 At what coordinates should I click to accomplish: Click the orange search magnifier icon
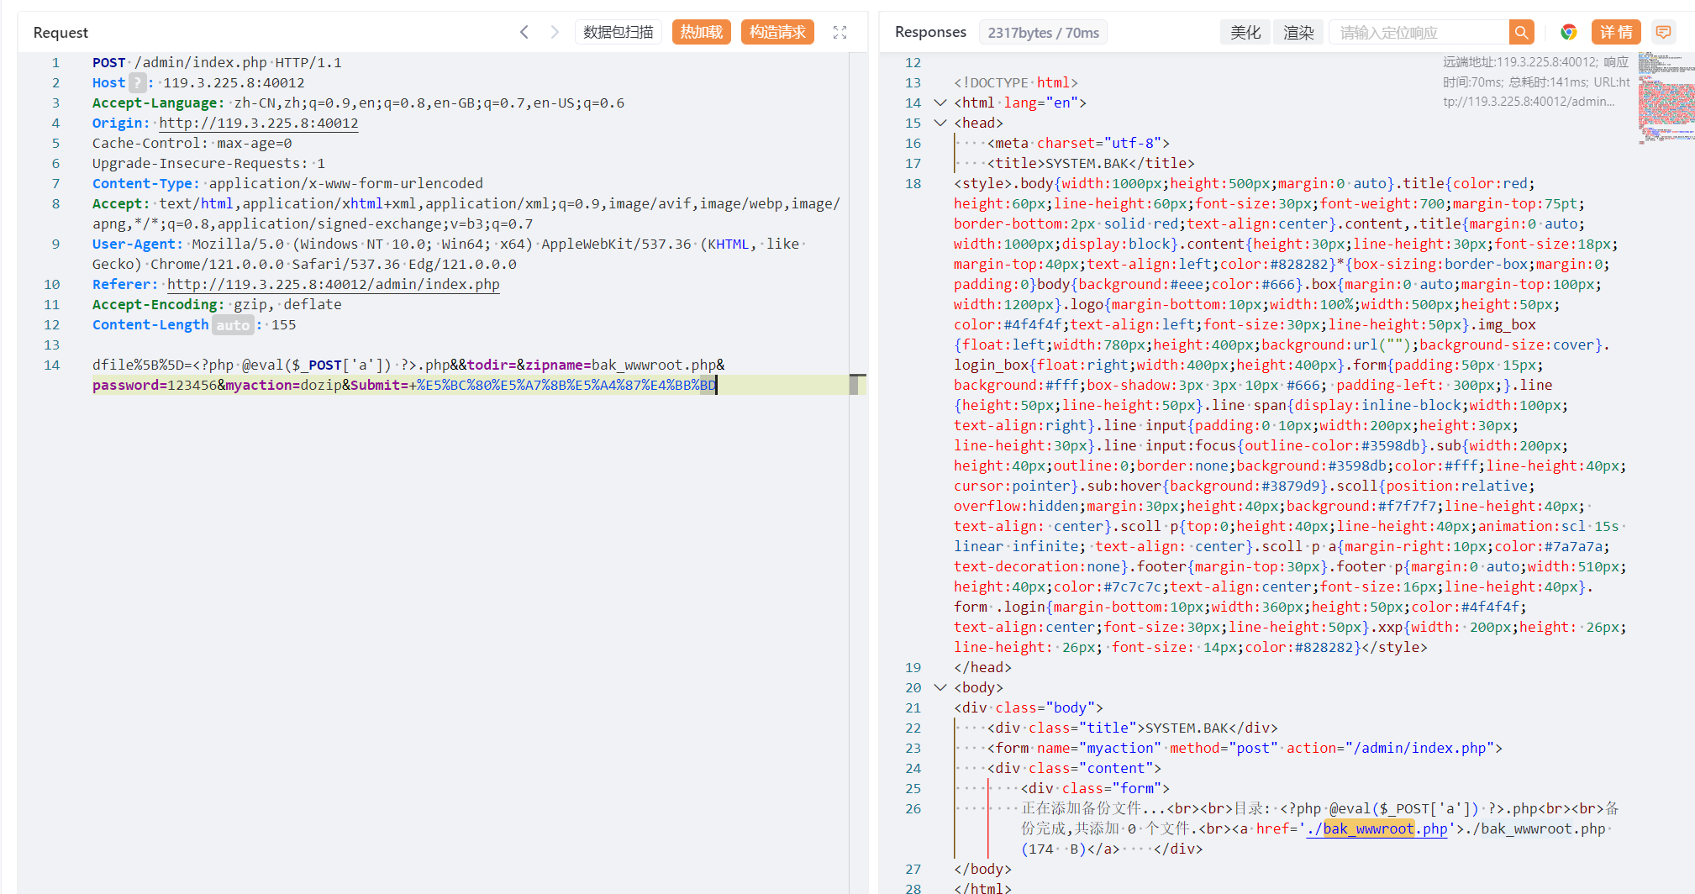coord(1521,32)
